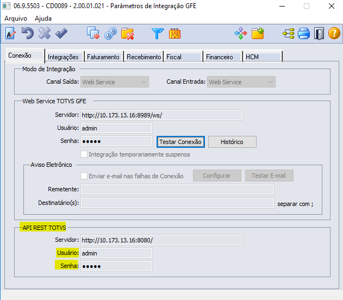
Task: Switch to the Recebimento tab
Action: click(x=144, y=57)
